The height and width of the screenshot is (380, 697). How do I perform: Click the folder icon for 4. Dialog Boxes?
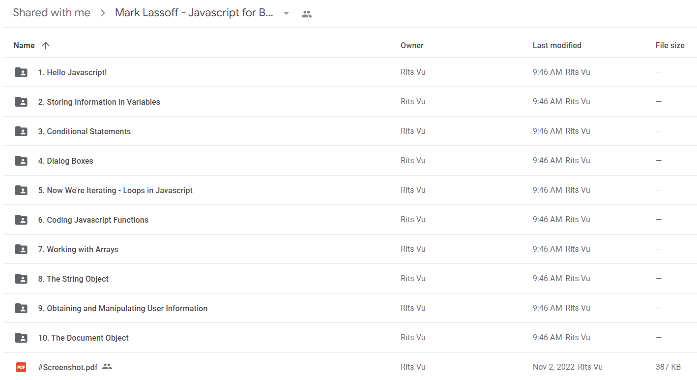pos(21,161)
